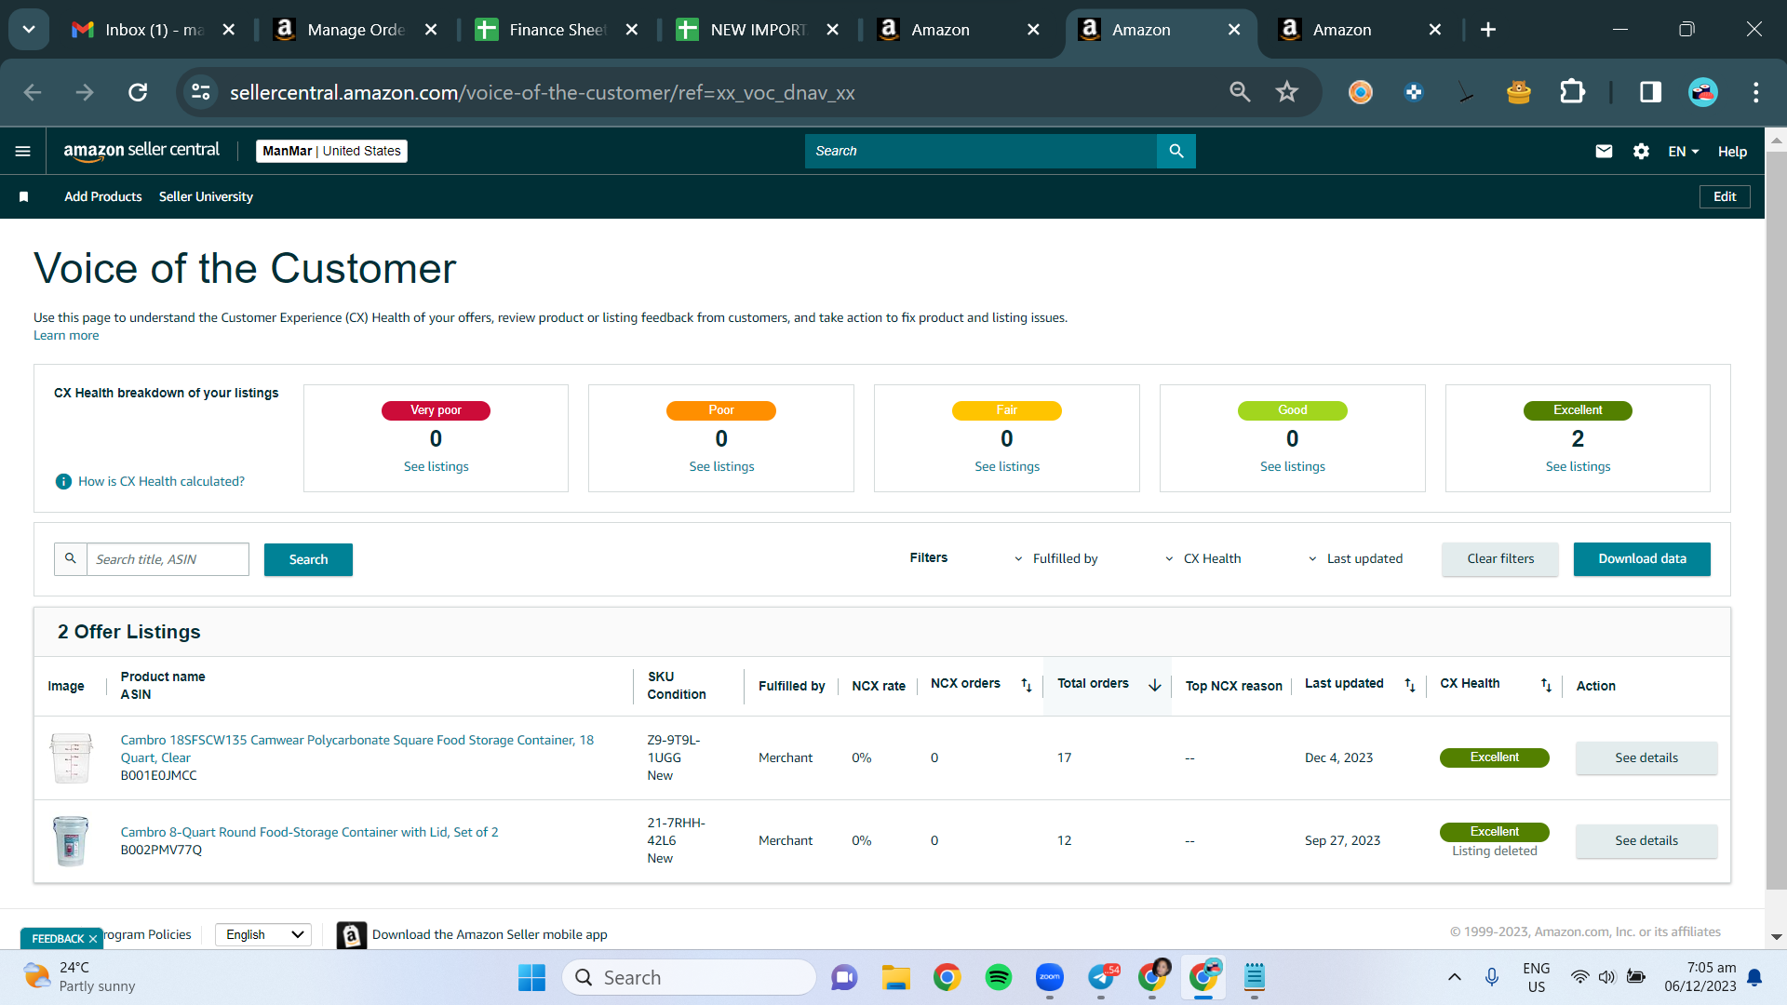
Task: Click the Help link in the header
Action: point(1732,152)
